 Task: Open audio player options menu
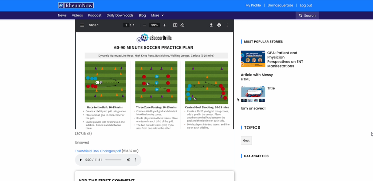point(136,160)
